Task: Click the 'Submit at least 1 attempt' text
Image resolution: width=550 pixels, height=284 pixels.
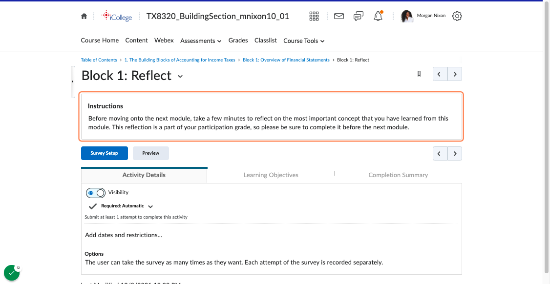Action: coord(136,217)
